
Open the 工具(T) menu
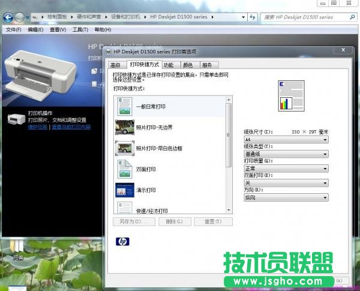pyautogui.click(x=80, y=29)
